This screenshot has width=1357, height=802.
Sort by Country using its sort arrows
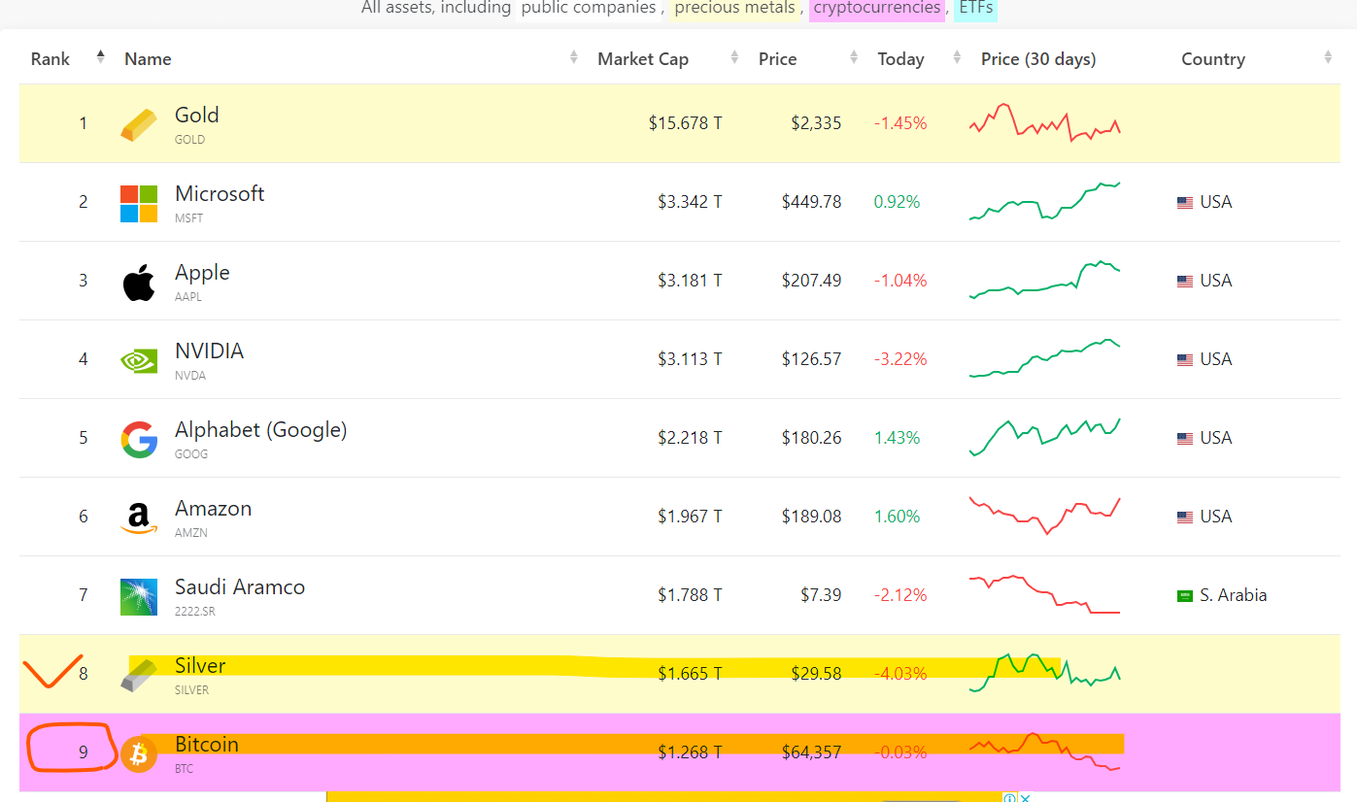tap(1328, 58)
